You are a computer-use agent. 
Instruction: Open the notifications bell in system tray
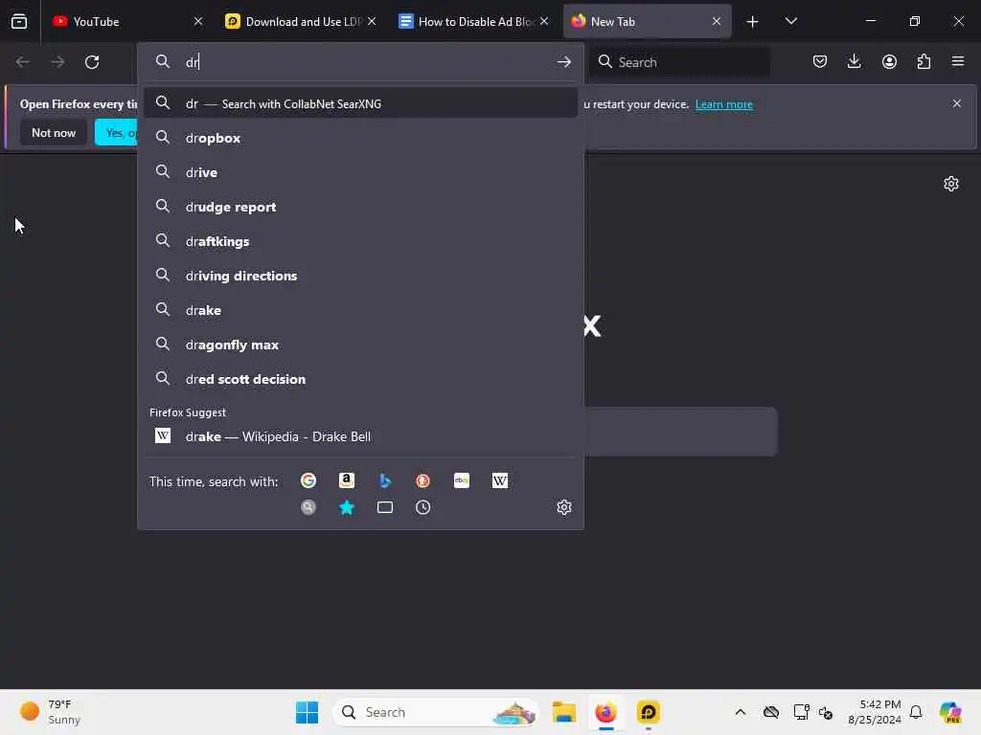[916, 712]
